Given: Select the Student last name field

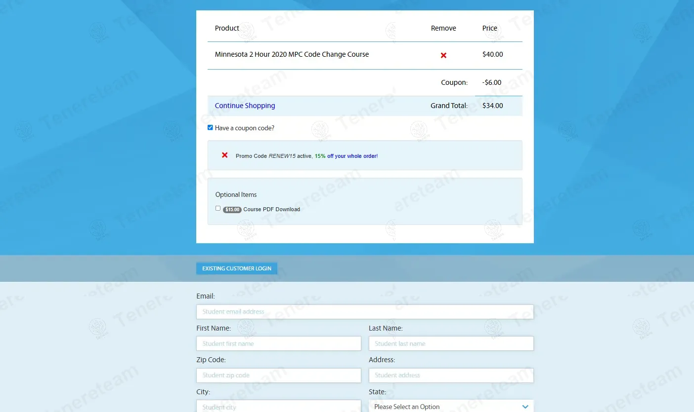Looking at the screenshot, I should (451, 343).
